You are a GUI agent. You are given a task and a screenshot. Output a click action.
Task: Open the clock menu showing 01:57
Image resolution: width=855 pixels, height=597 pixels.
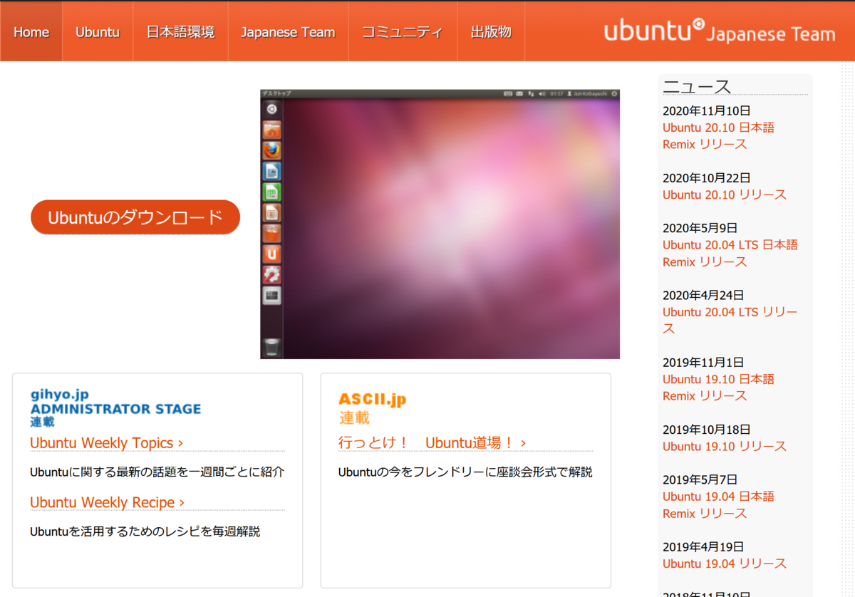557,94
